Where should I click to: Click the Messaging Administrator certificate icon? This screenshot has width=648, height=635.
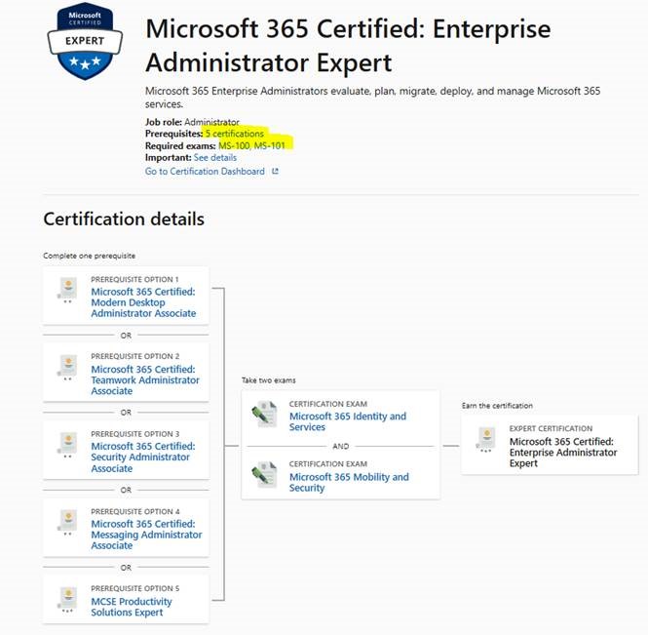pos(67,522)
